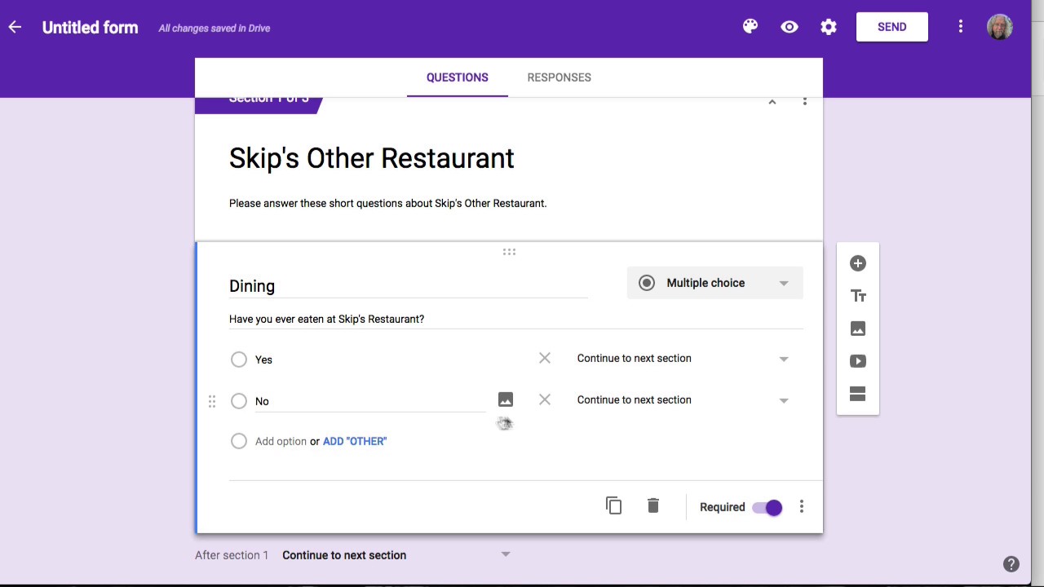Add image to the No option
Screen dimensions: 1044x587
point(506,399)
